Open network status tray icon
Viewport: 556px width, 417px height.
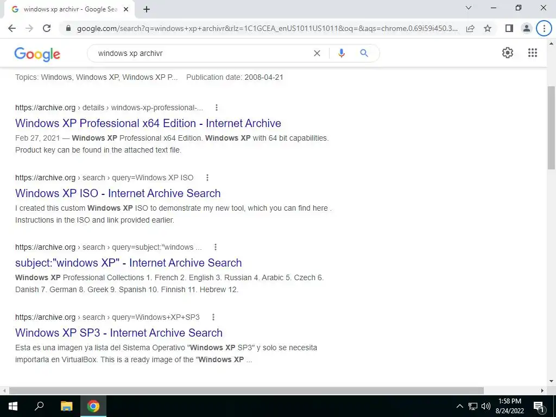pyautogui.click(x=473, y=406)
